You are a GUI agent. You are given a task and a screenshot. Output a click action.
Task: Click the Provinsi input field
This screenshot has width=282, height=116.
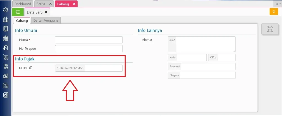202,66
